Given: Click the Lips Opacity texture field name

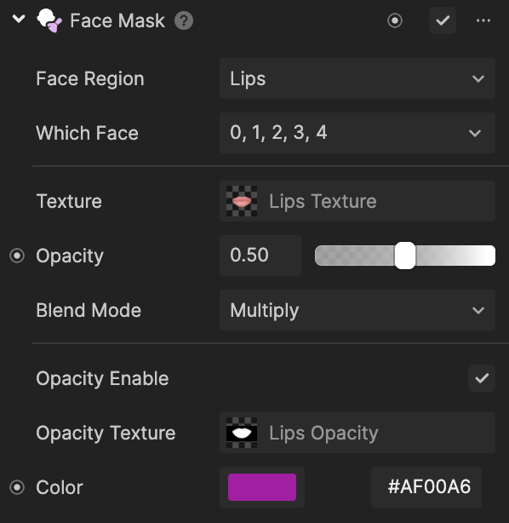Looking at the screenshot, I should click(323, 433).
